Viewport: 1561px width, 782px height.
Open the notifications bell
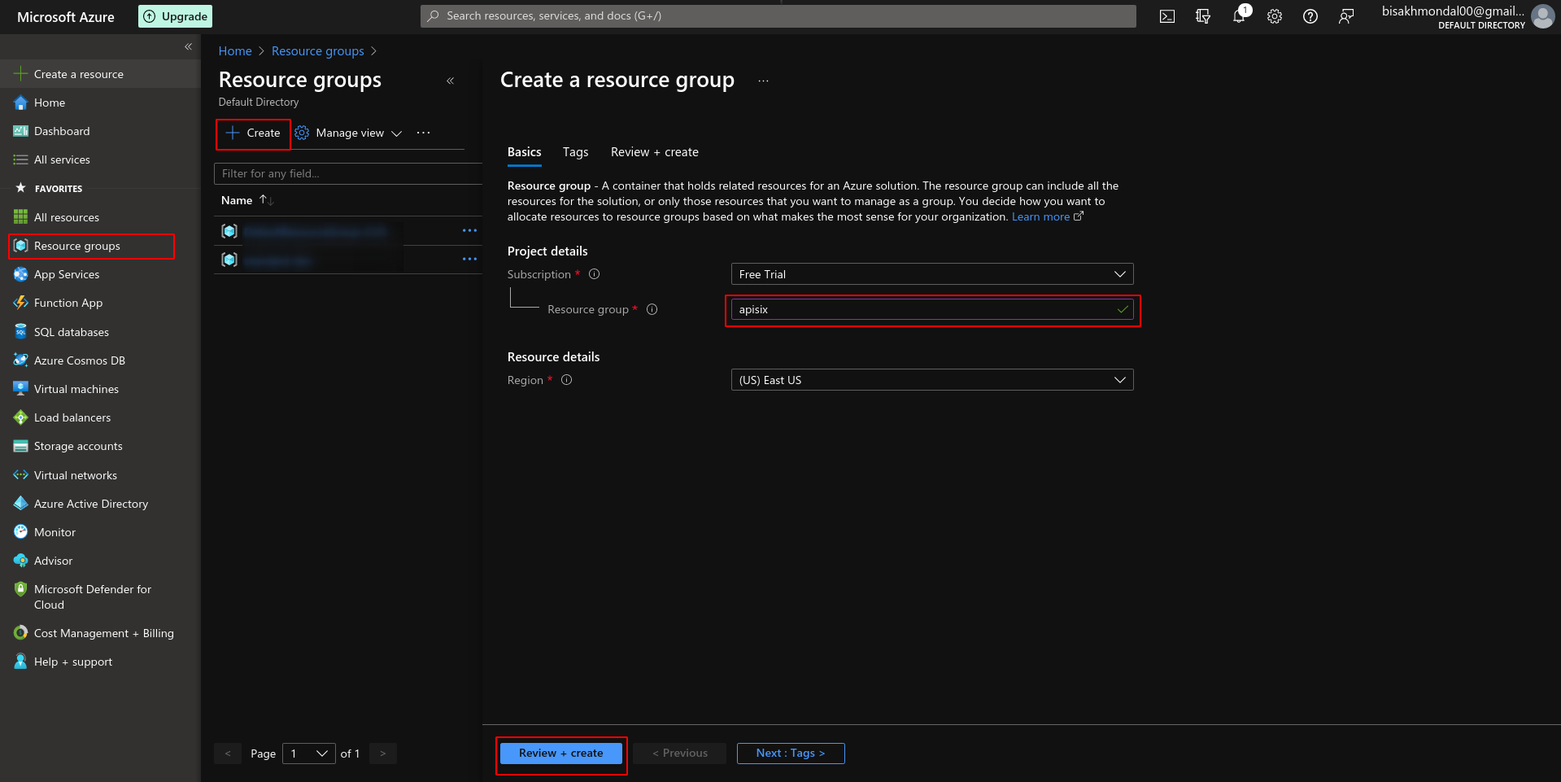tap(1239, 16)
